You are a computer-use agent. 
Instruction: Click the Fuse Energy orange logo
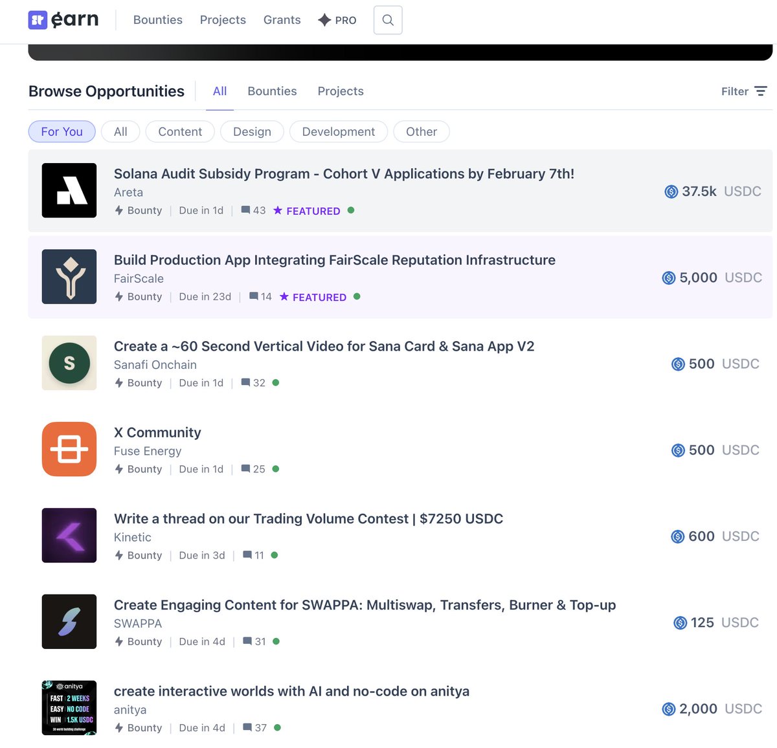pyautogui.click(x=69, y=449)
